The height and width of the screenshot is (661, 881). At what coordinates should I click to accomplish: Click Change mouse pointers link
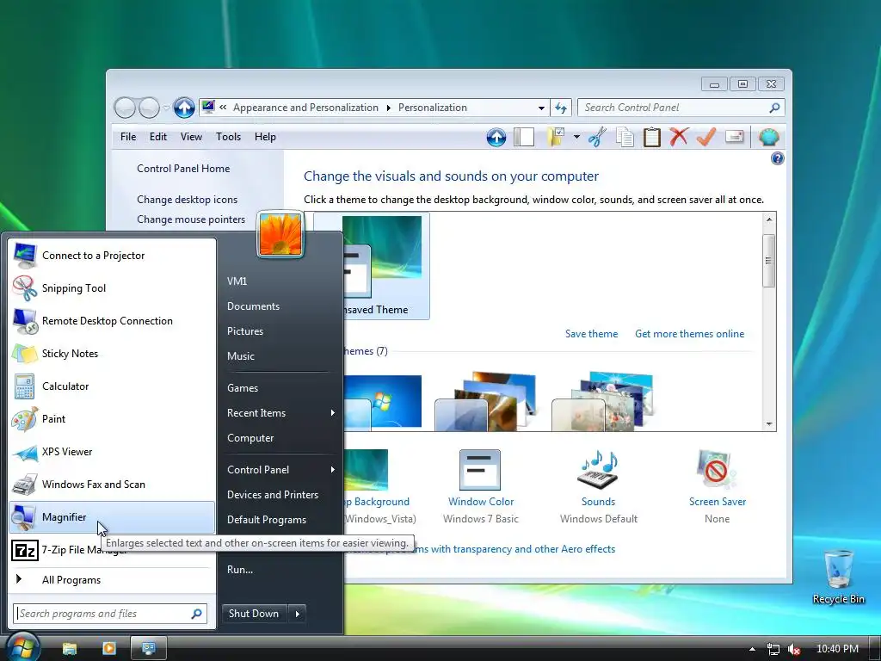(191, 219)
